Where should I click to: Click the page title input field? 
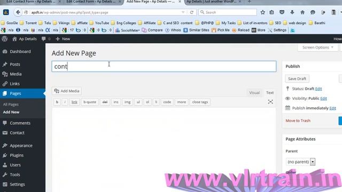pyautogui.click(x=164, y=66)
